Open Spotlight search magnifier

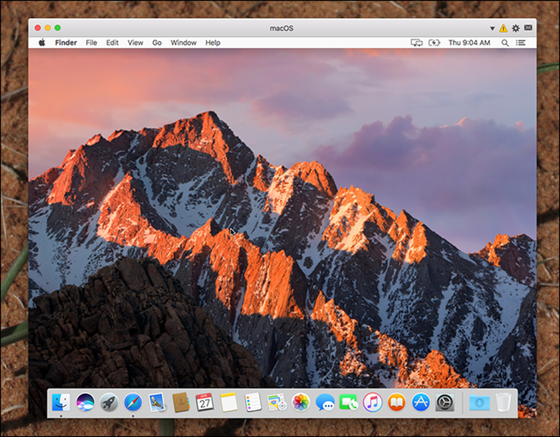(x=505, y=43)
